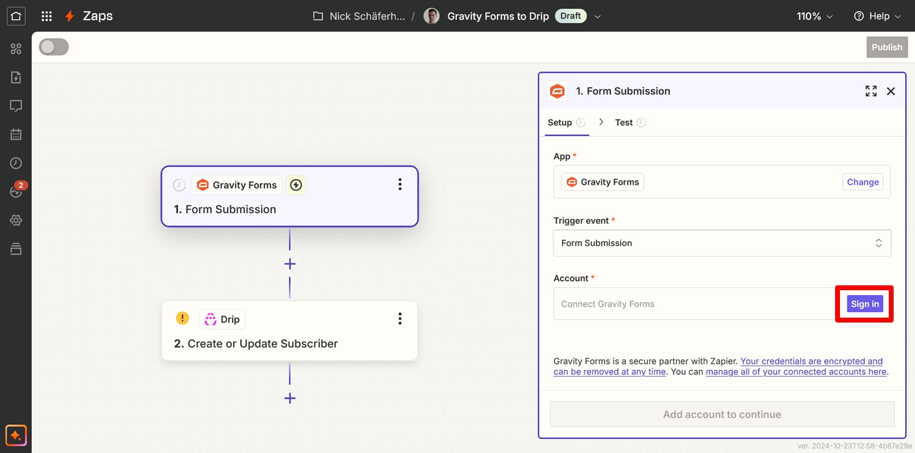Image resolution: width=915 pixels, height=453 pixels.
Task: Open dropdown chevron next to Draft badge
Action: point(598,16)
